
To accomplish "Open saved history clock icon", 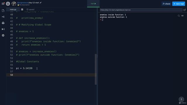I will [x=27, y=10].
